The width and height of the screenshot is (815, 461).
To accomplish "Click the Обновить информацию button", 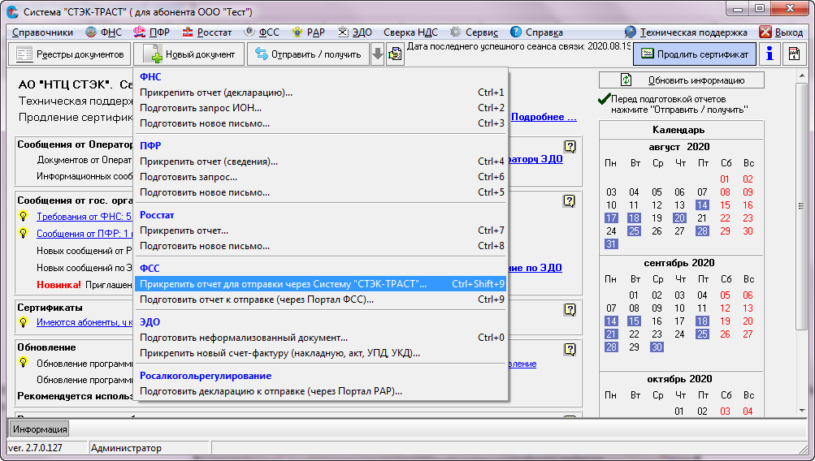I will [682, 80].
